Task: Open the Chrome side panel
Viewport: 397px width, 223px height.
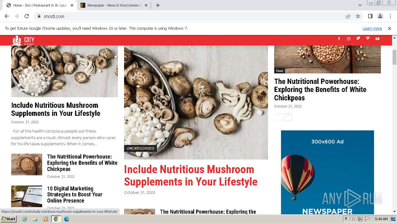Action: tap(370, 16)
